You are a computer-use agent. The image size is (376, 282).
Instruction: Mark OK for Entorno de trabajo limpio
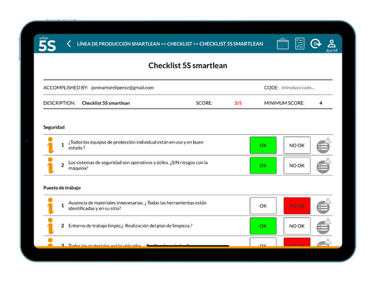point(263,226)
